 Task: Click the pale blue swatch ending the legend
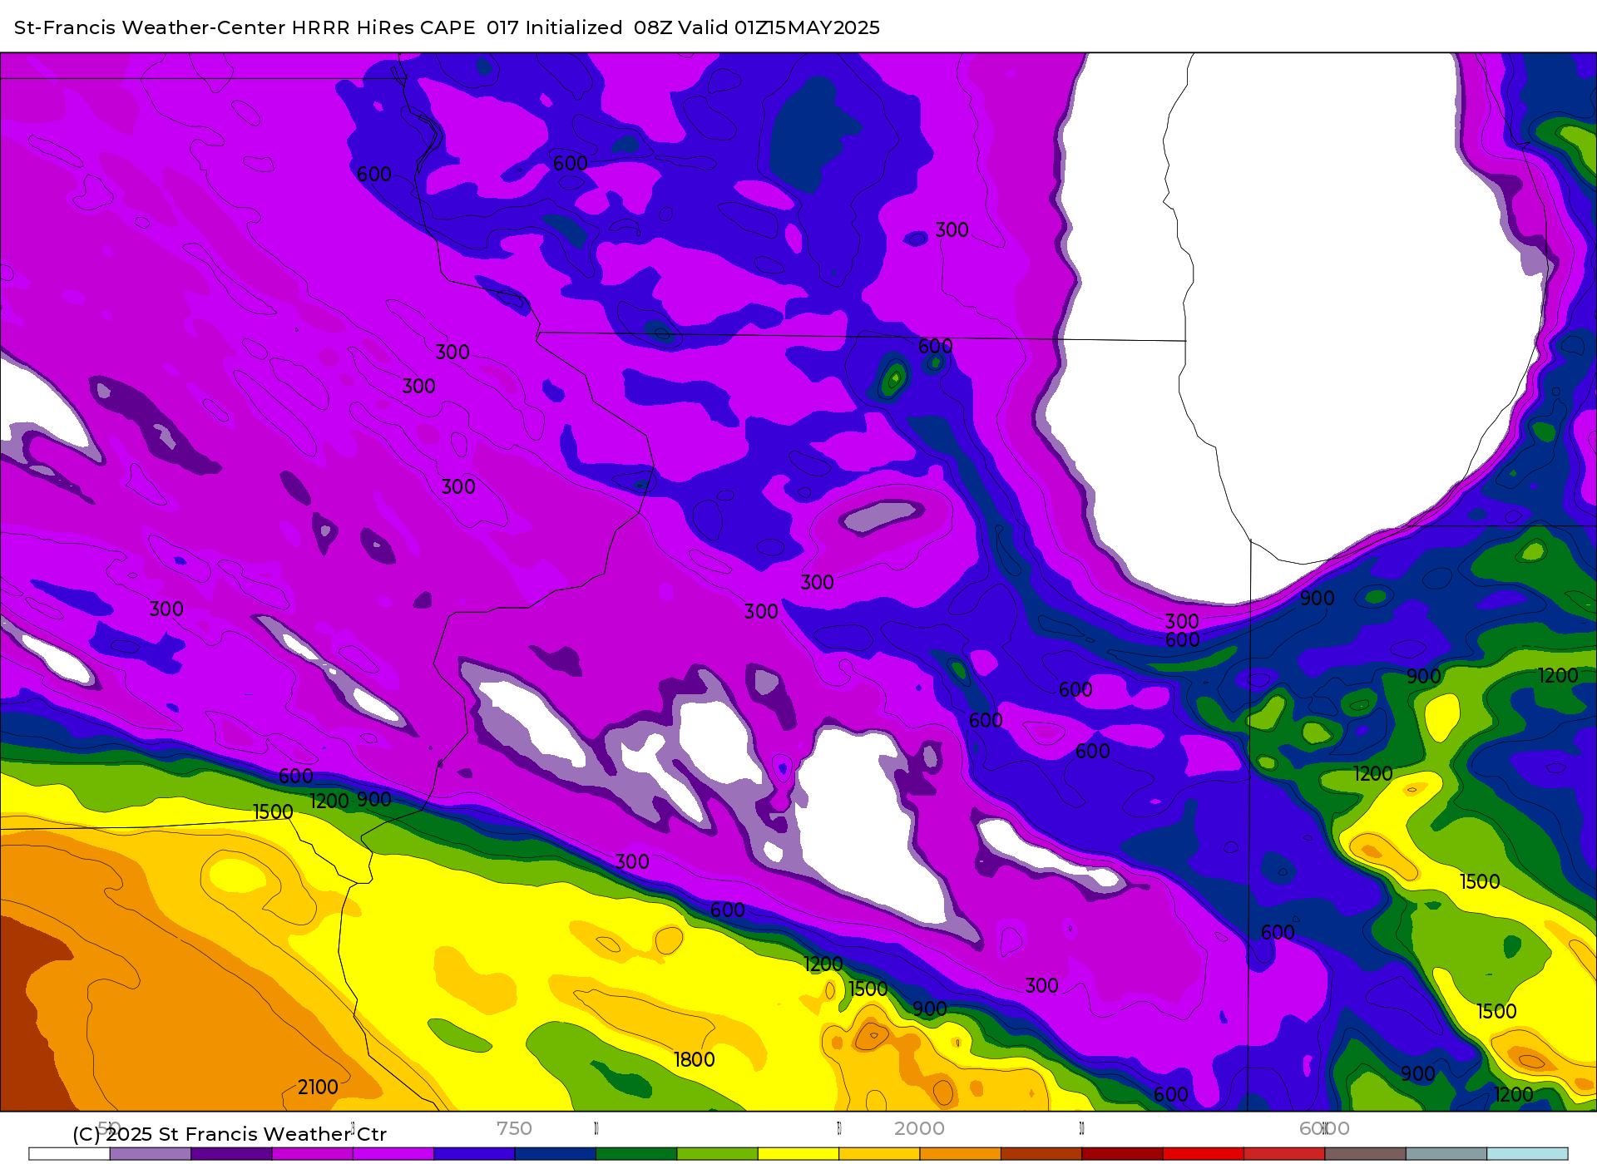click(x=1527, y=1154)
